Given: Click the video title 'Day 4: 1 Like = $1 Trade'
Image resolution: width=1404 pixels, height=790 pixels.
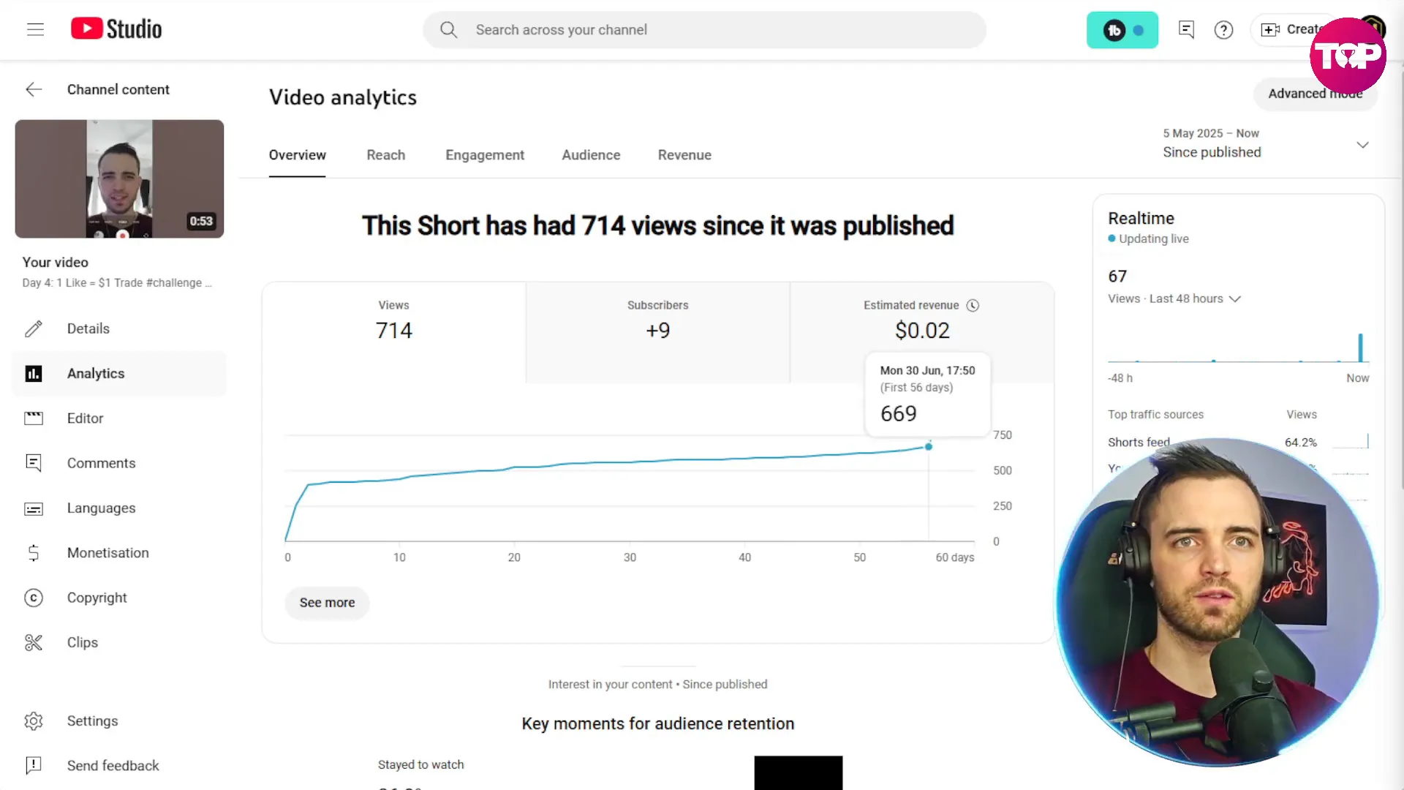Looking at the screenshot, I should [117, 282].
